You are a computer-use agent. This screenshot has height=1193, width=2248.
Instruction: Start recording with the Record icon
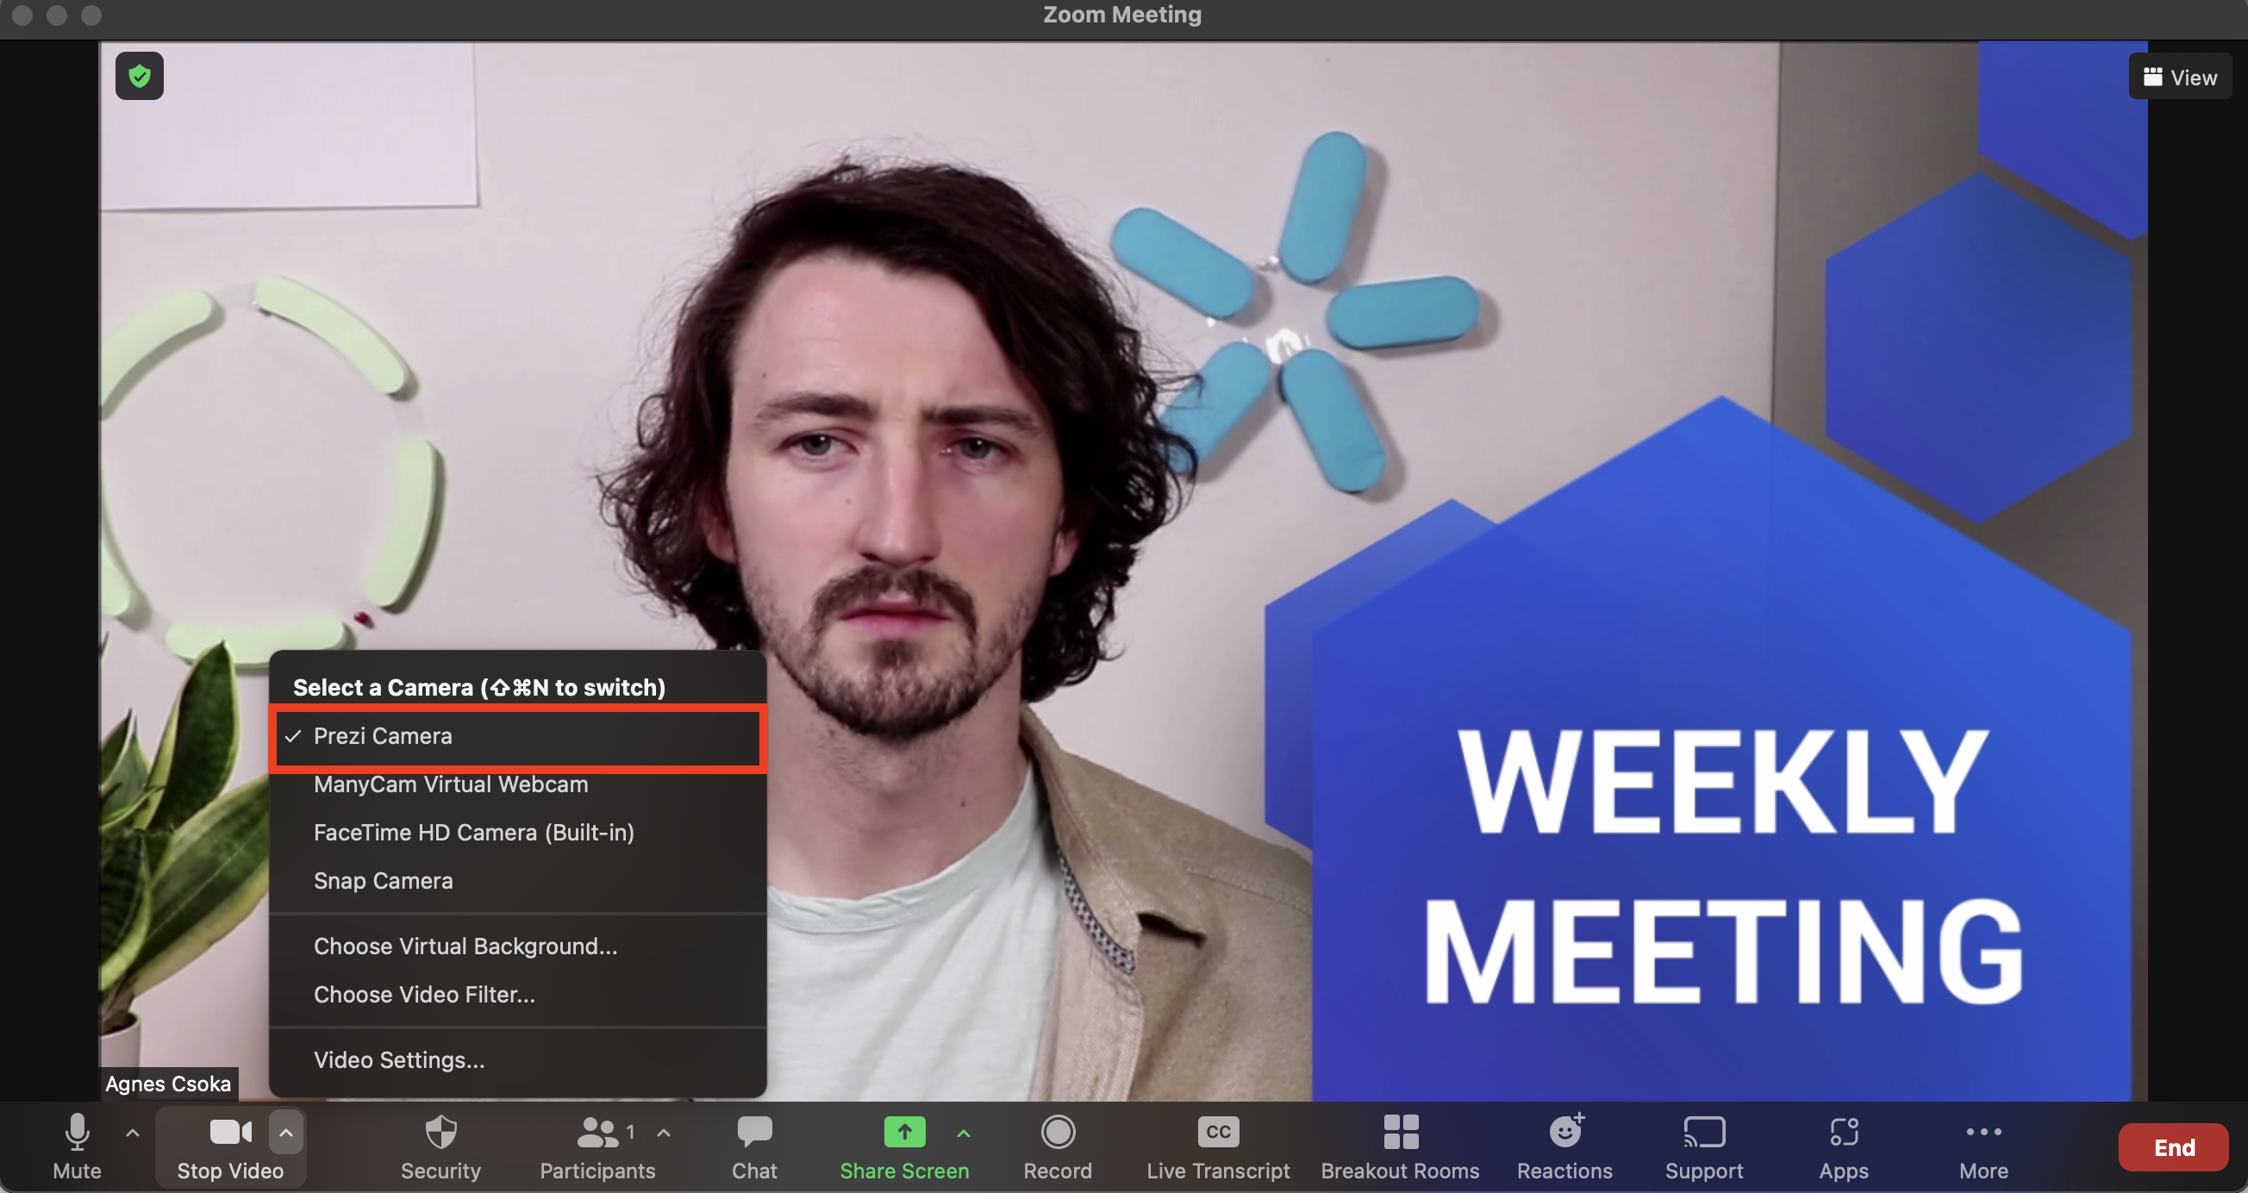click(1057, 1145)
